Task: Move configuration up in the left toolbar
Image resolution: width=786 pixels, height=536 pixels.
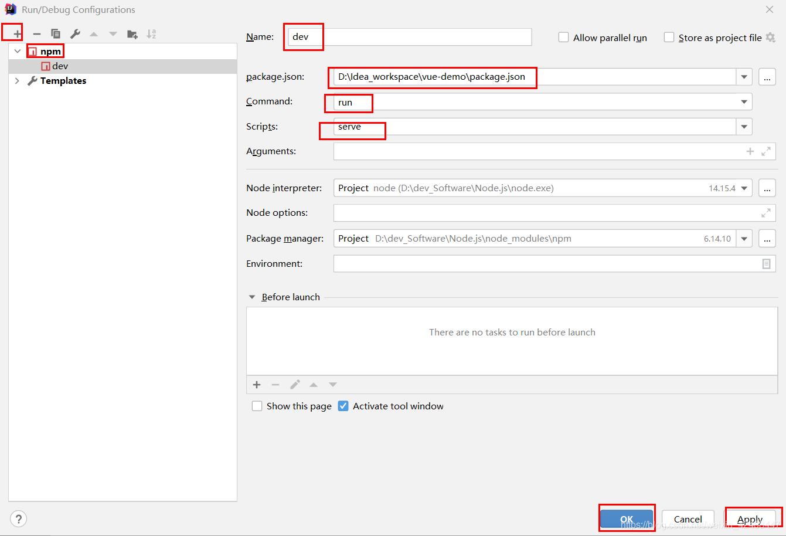Action: tap(94, 34)
